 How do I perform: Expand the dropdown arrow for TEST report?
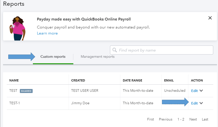201,91
